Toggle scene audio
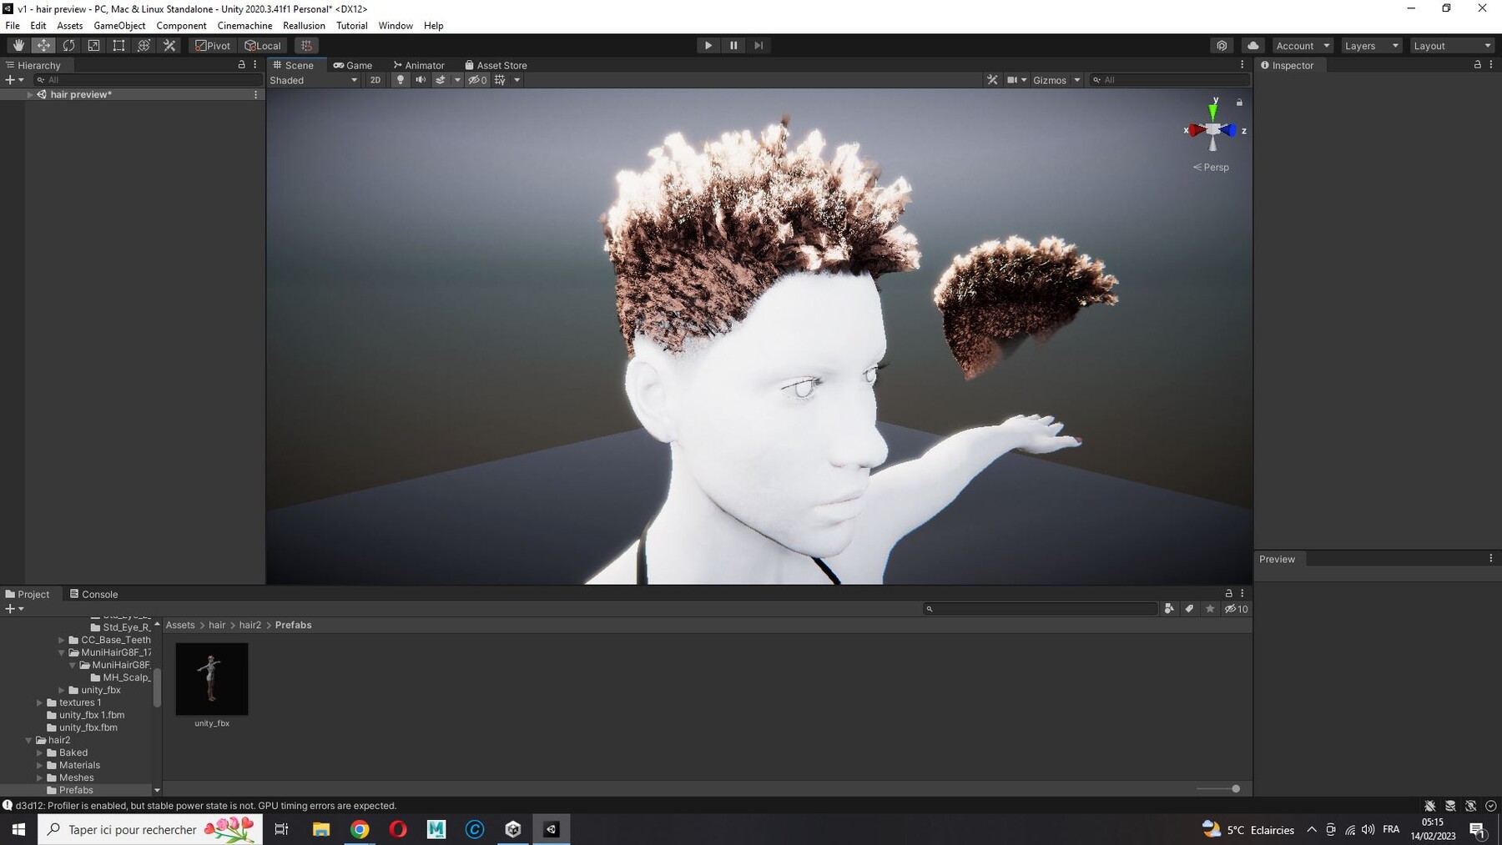 [421, 80]
